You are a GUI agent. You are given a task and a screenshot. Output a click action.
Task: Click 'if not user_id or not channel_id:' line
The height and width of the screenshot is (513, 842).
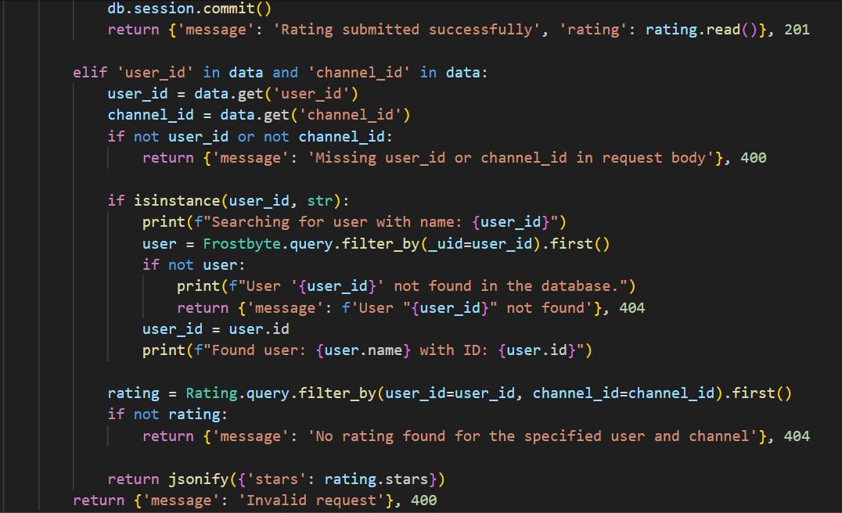[x=250, y=137]
